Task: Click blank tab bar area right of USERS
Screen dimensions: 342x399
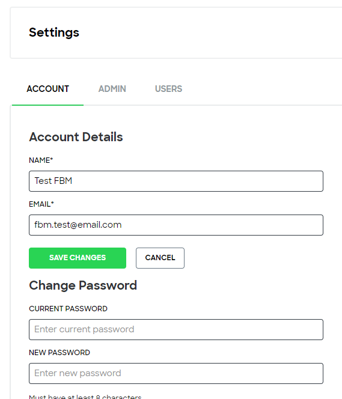Action: (262, 89)
